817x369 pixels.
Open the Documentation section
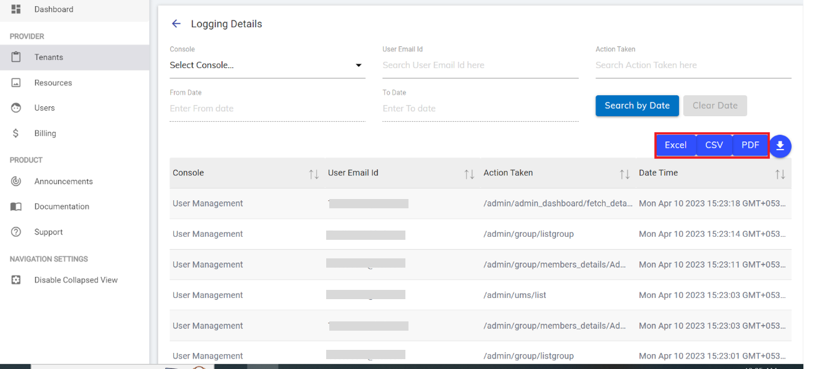click(x=17, y=206)
